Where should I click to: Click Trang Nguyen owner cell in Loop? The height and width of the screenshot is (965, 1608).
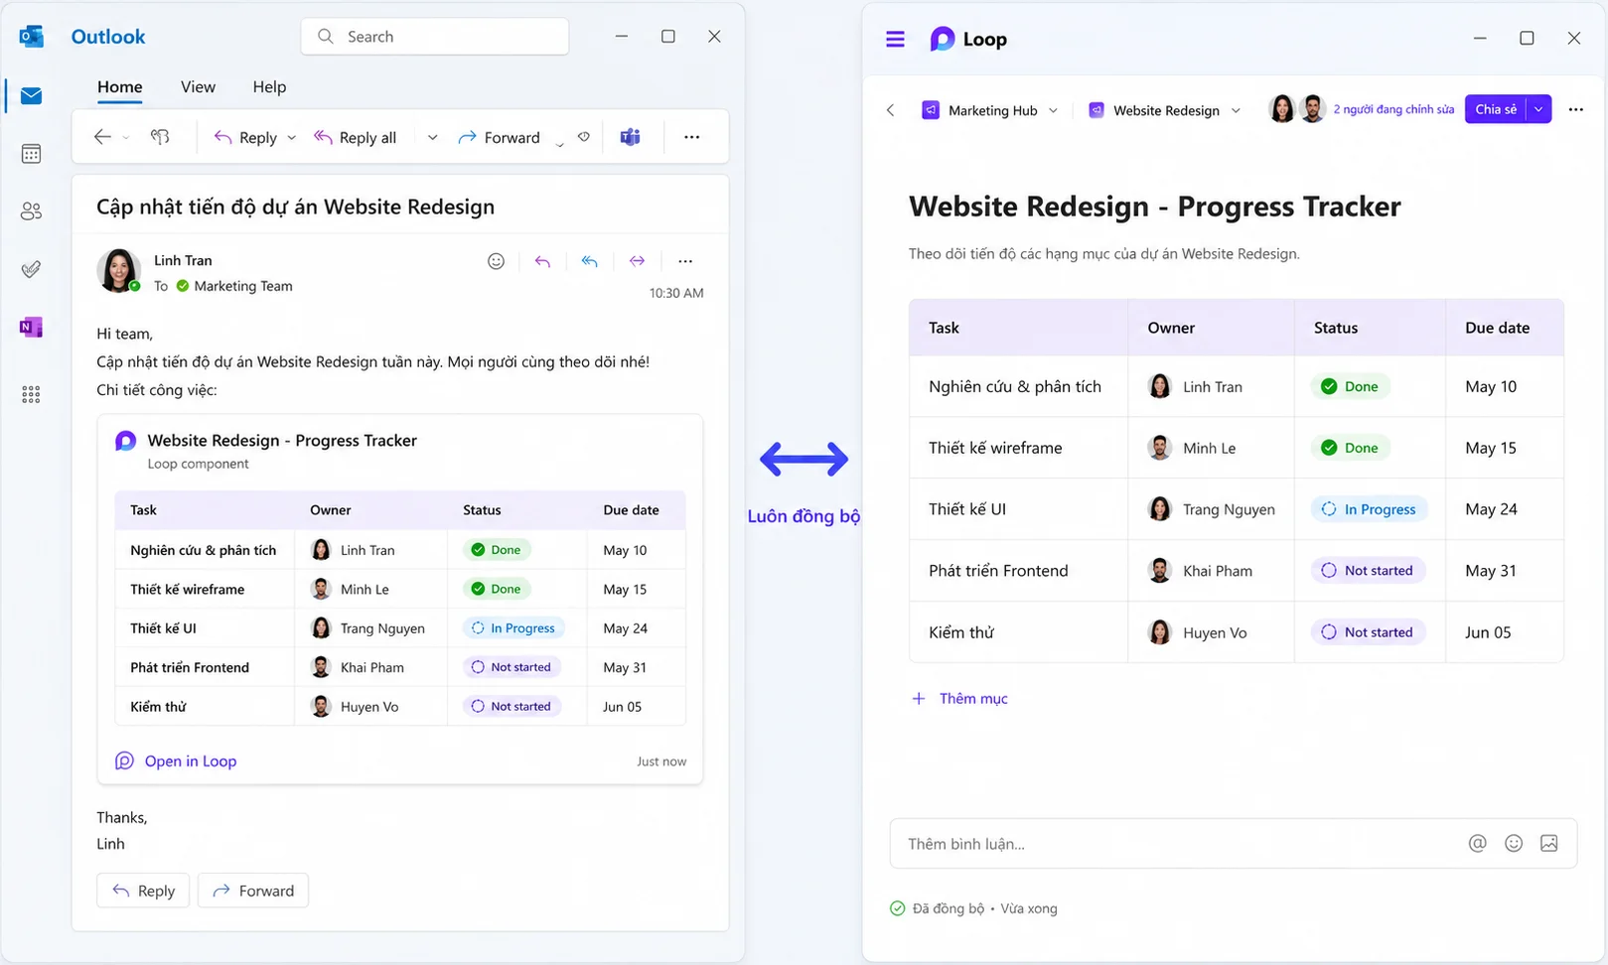coord(1211,509)
